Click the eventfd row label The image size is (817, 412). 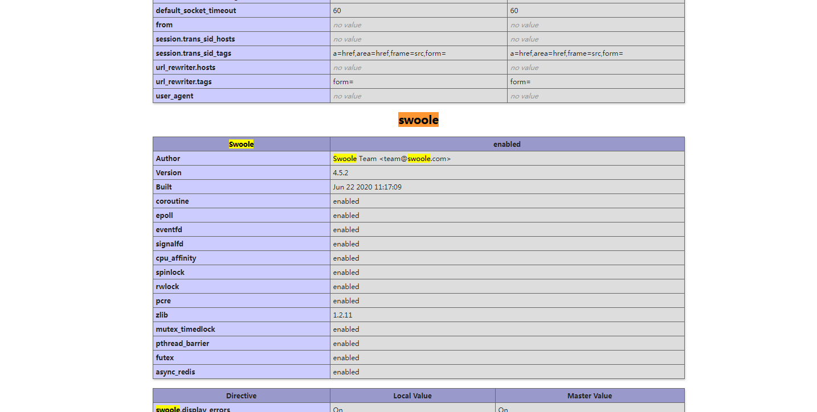169,230
